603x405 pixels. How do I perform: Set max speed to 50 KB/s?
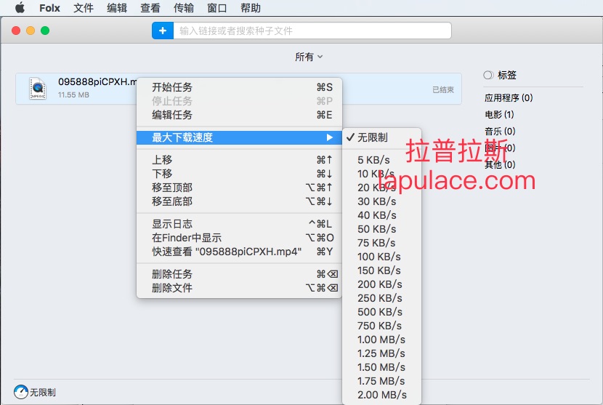click(381, 229)
